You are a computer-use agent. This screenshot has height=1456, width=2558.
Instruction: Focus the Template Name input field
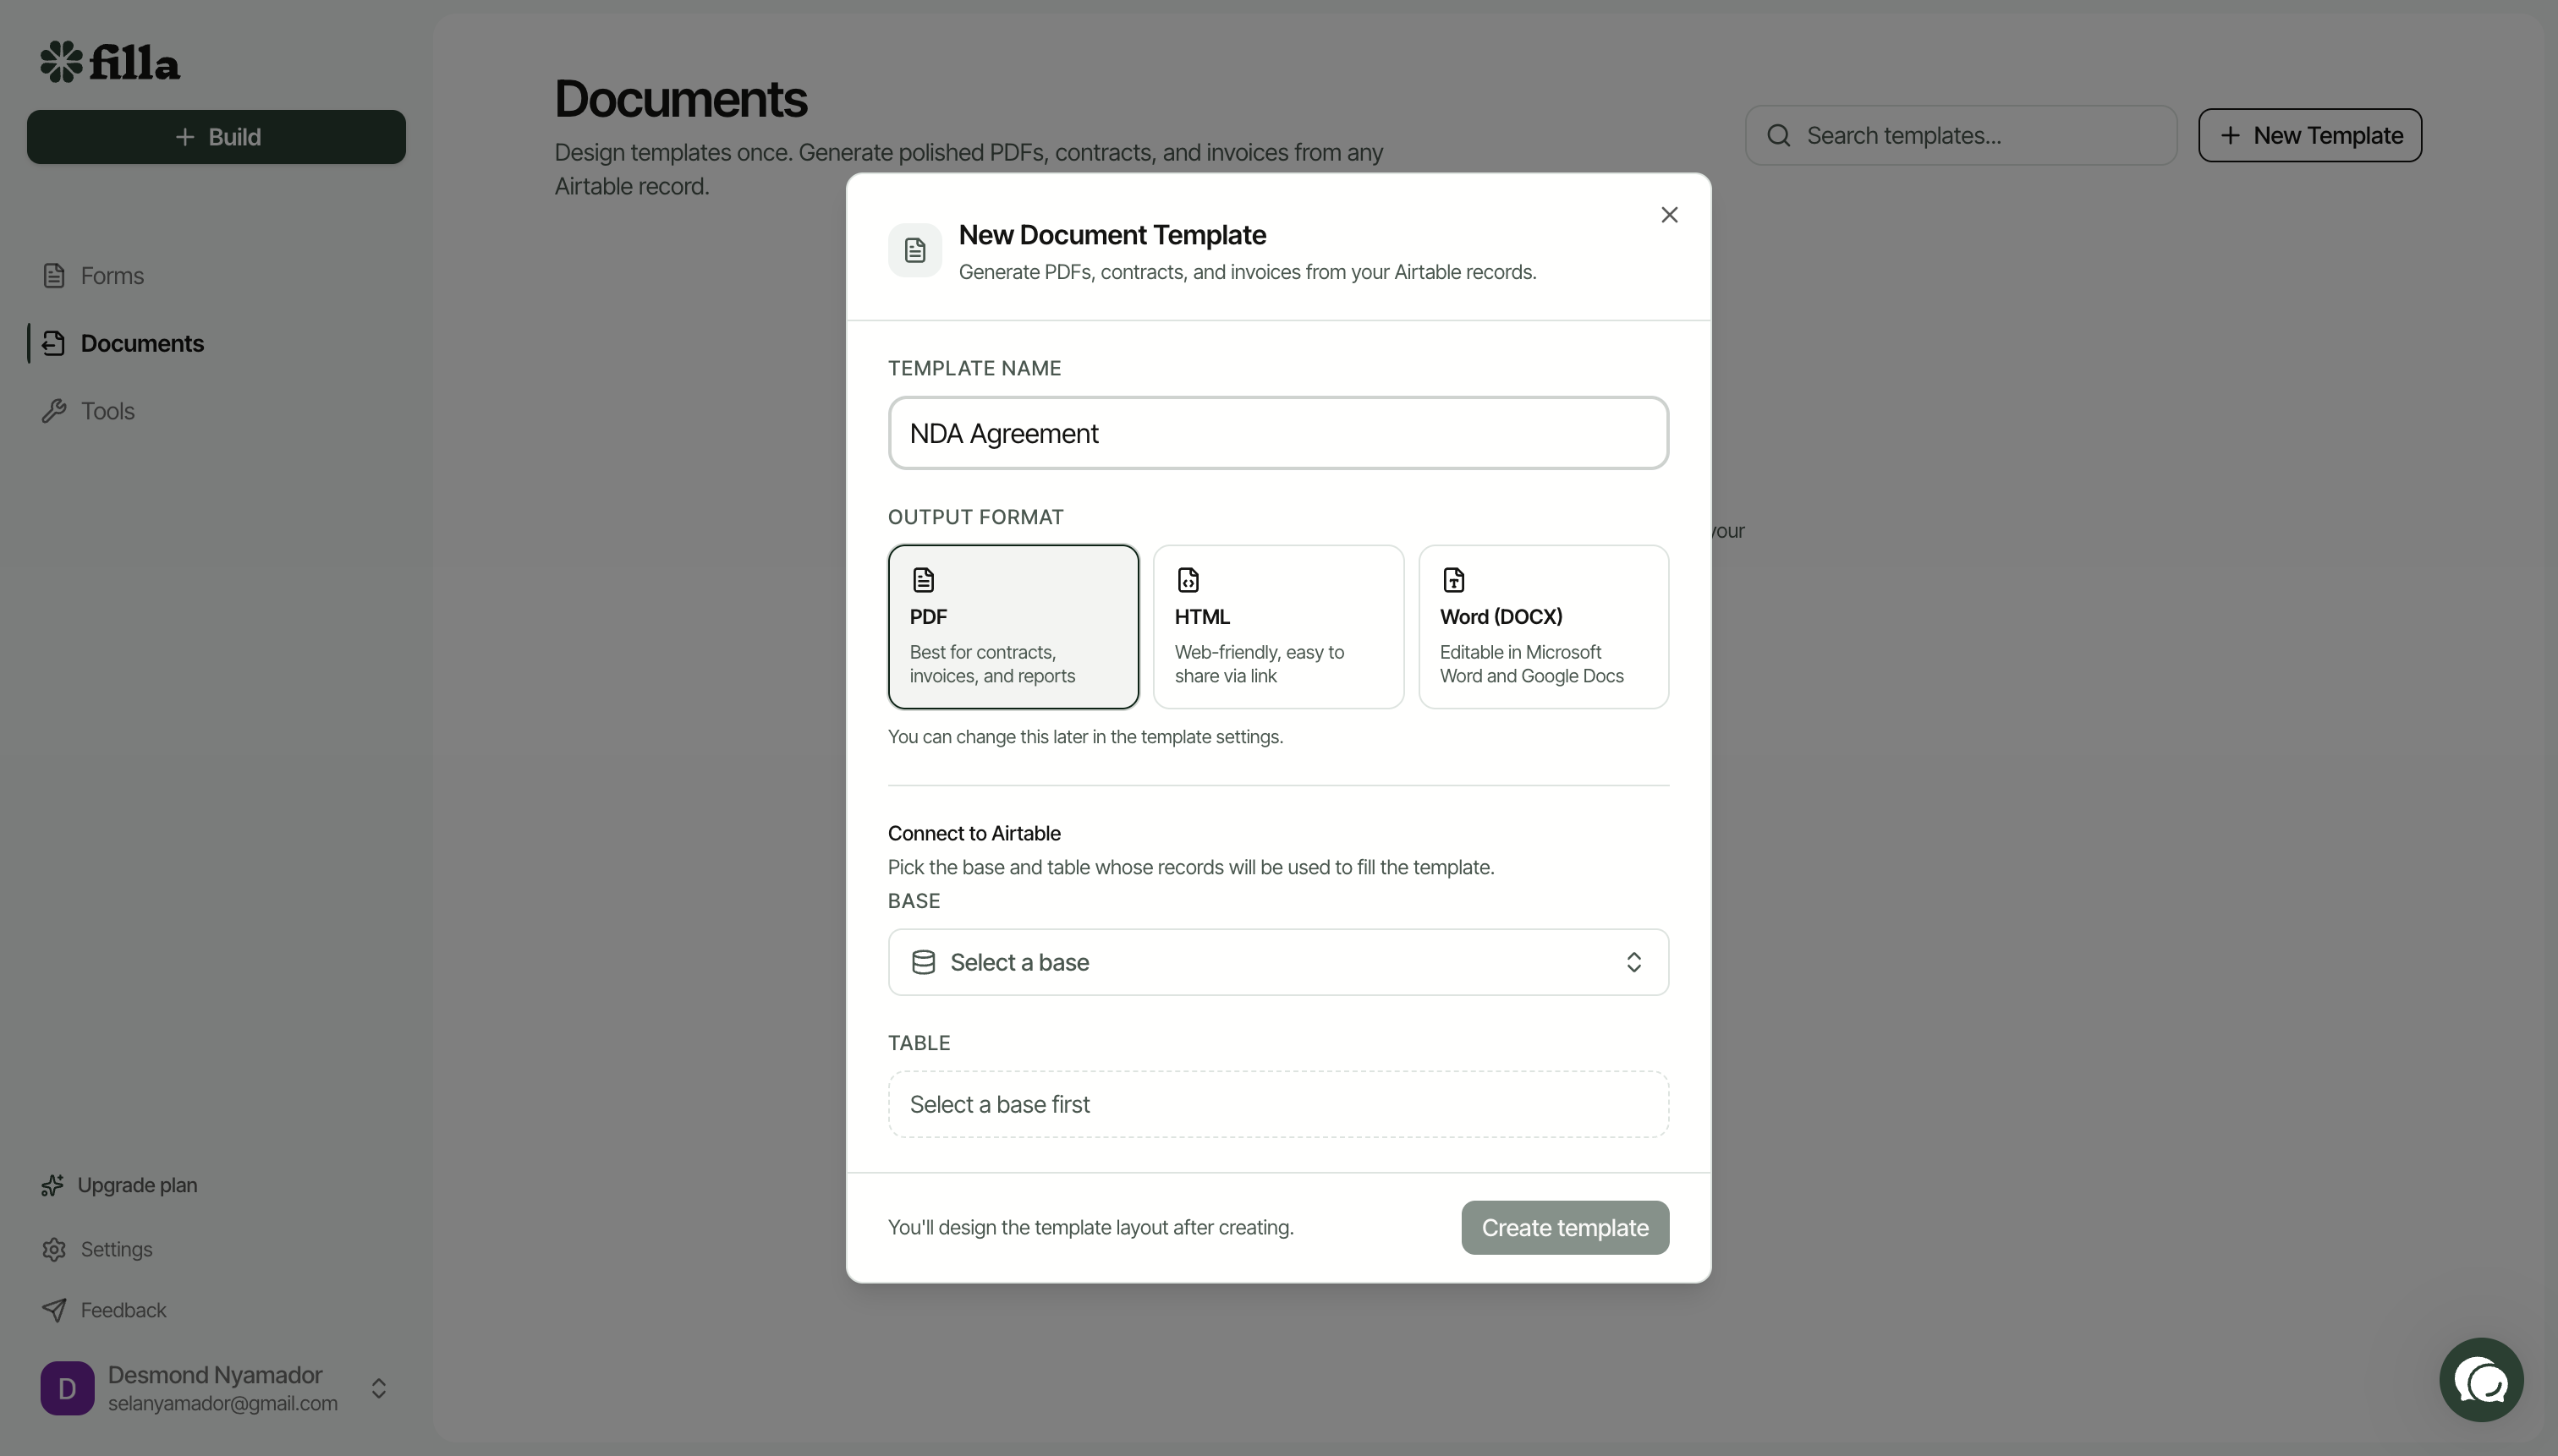tap(1277, 433)
